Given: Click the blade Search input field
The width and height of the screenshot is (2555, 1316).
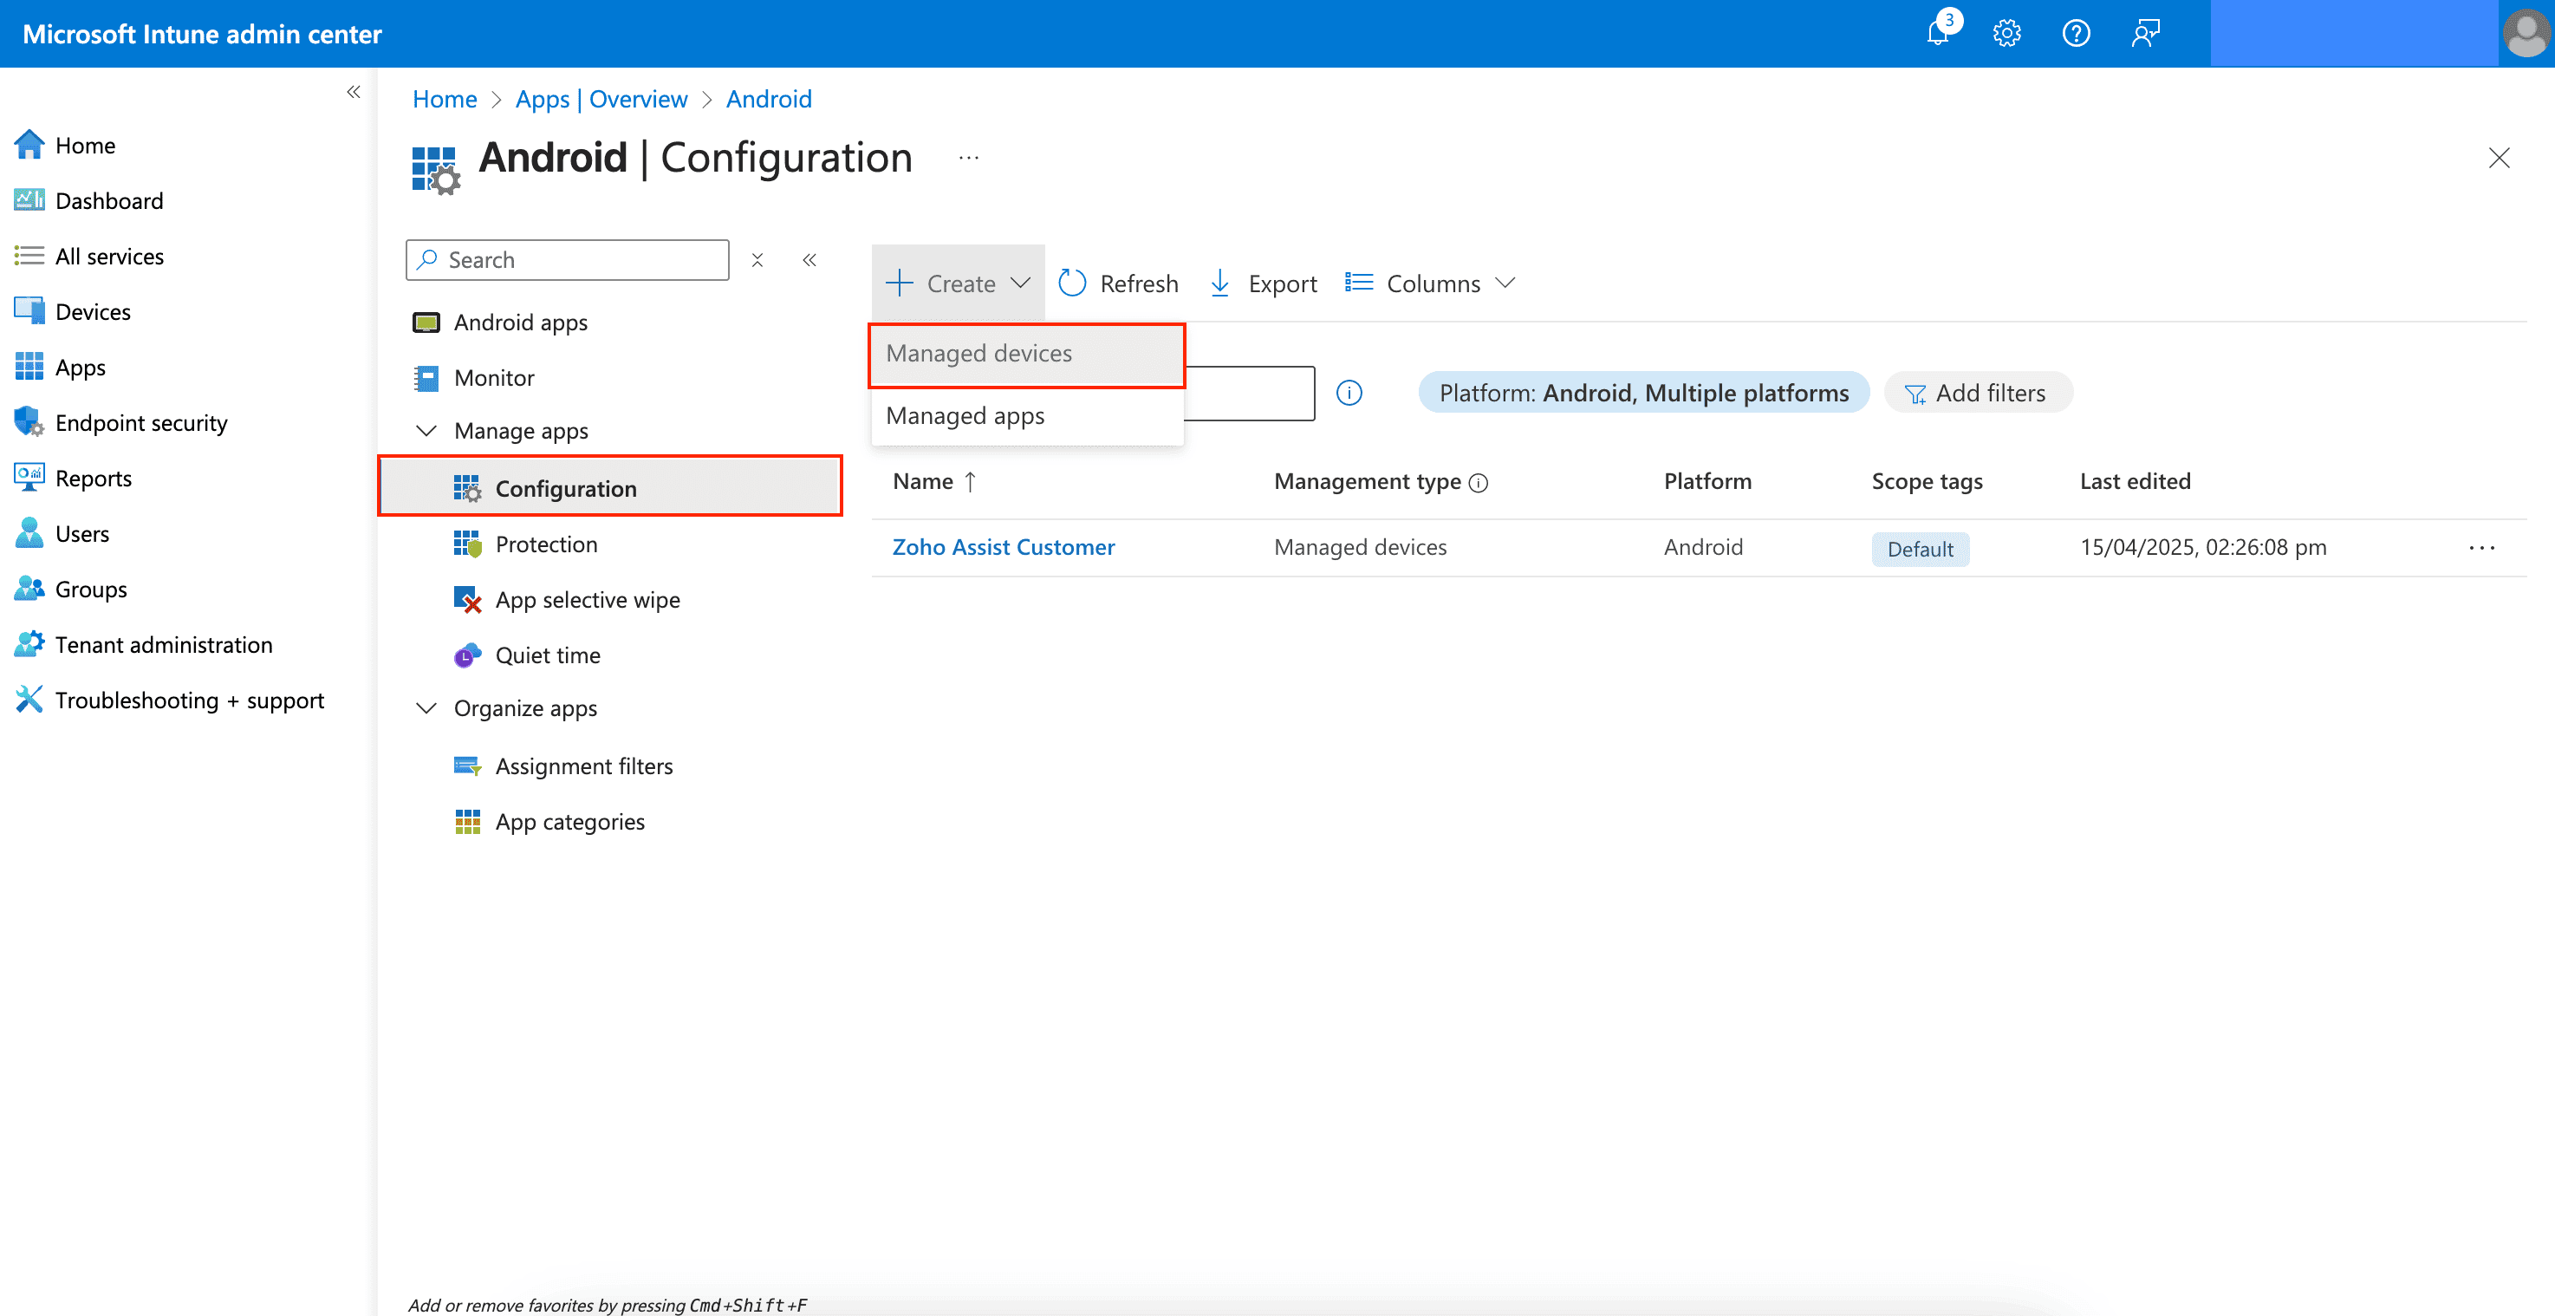Looking at the screenshot, I should pyautogui.click(x=580, y=260).
